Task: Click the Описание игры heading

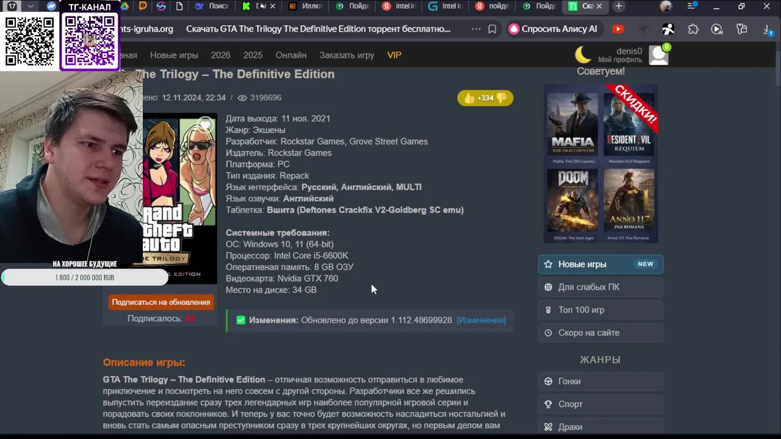Action: 144,362
